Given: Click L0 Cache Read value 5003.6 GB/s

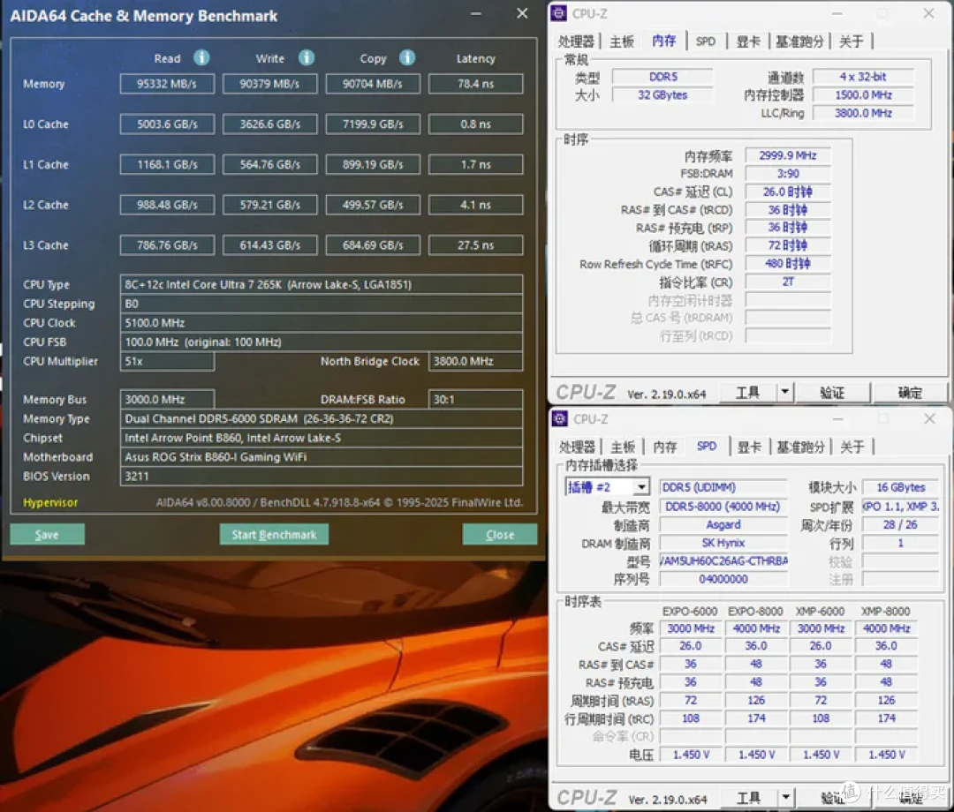Looking at the screenshot, I should [x=167, y=124].
